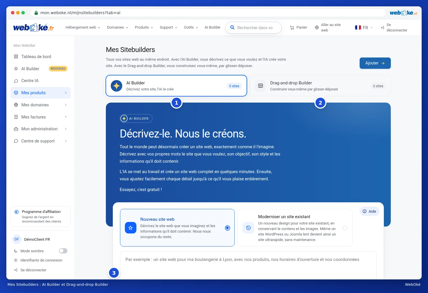Click the Mon administration briefcase icon
Image resolution: width=428 pixels, height=293 pixels.
tap(16, 129)
